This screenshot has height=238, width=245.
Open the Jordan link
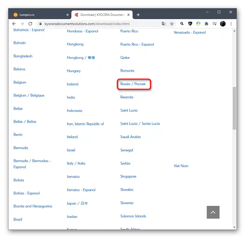72,217
